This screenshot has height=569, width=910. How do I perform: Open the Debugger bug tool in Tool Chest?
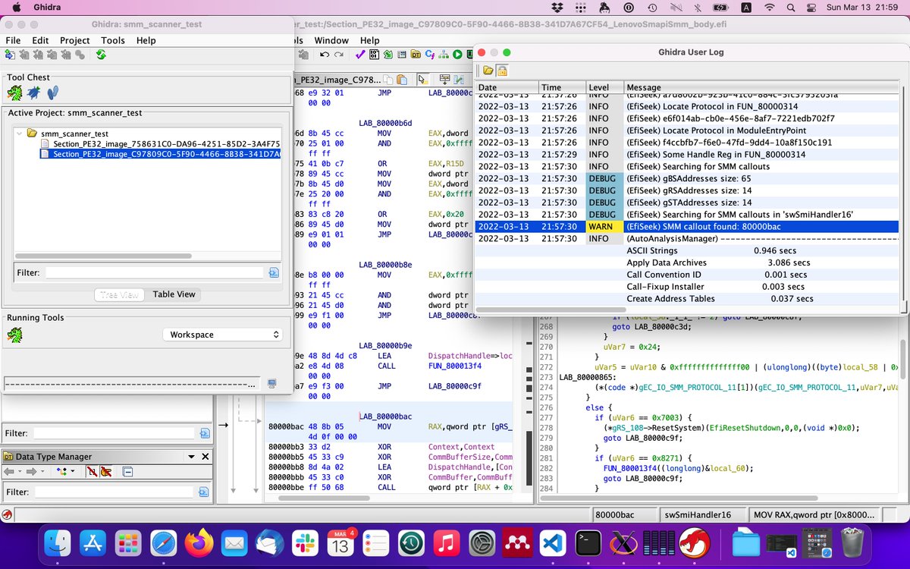[34, 93]
